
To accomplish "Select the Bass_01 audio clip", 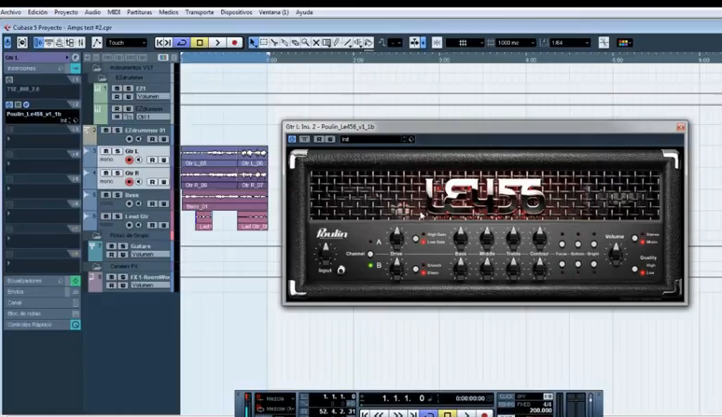I will 225,201.
